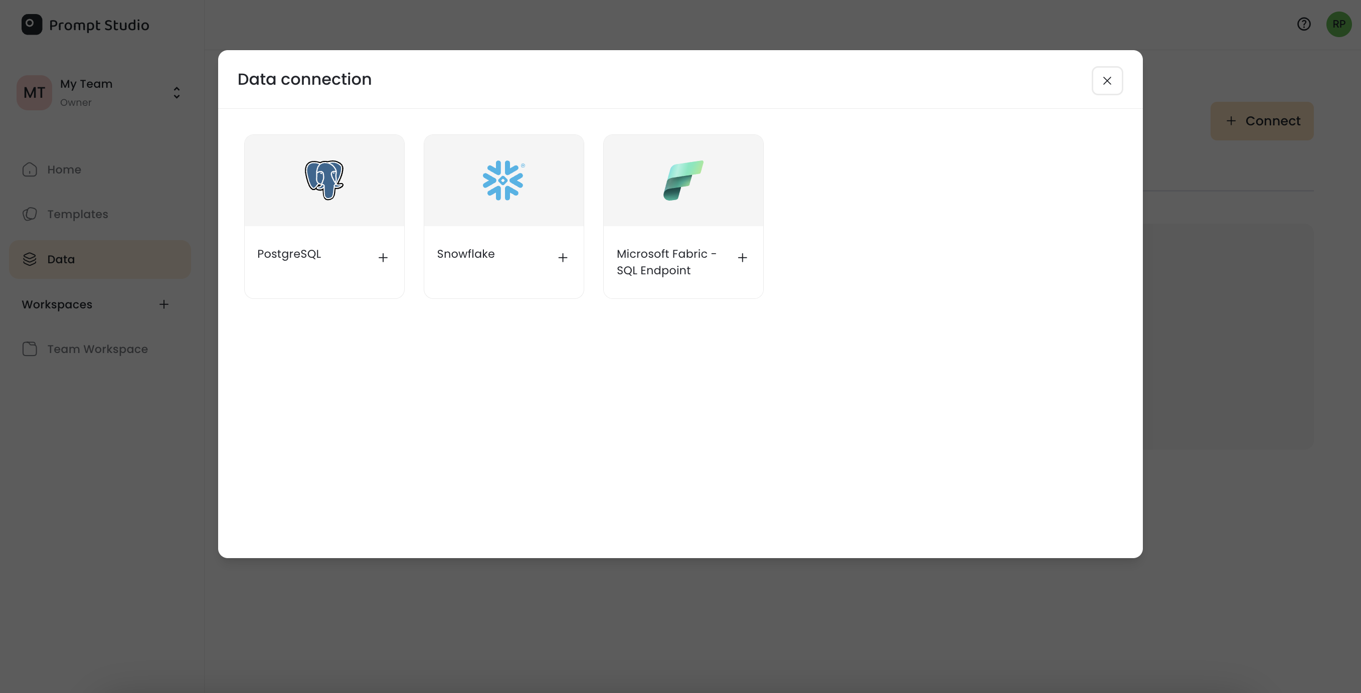The height and width of the screenshot is (693, 1361).
Task: Close the Data connection dialog
Action: tap(1107, 81)
